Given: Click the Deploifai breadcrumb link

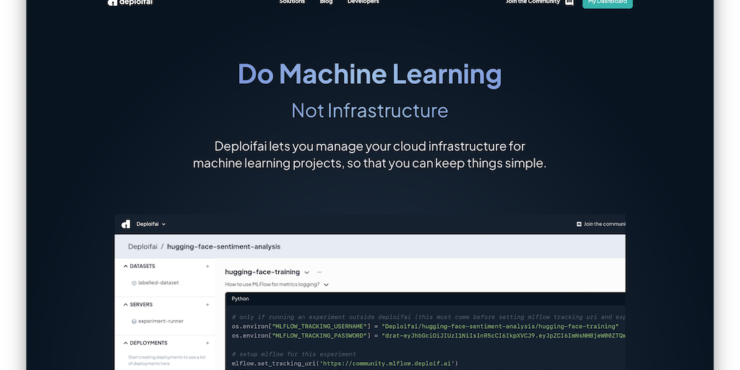Looking at the screenshot, I should [x=142, y=246].
